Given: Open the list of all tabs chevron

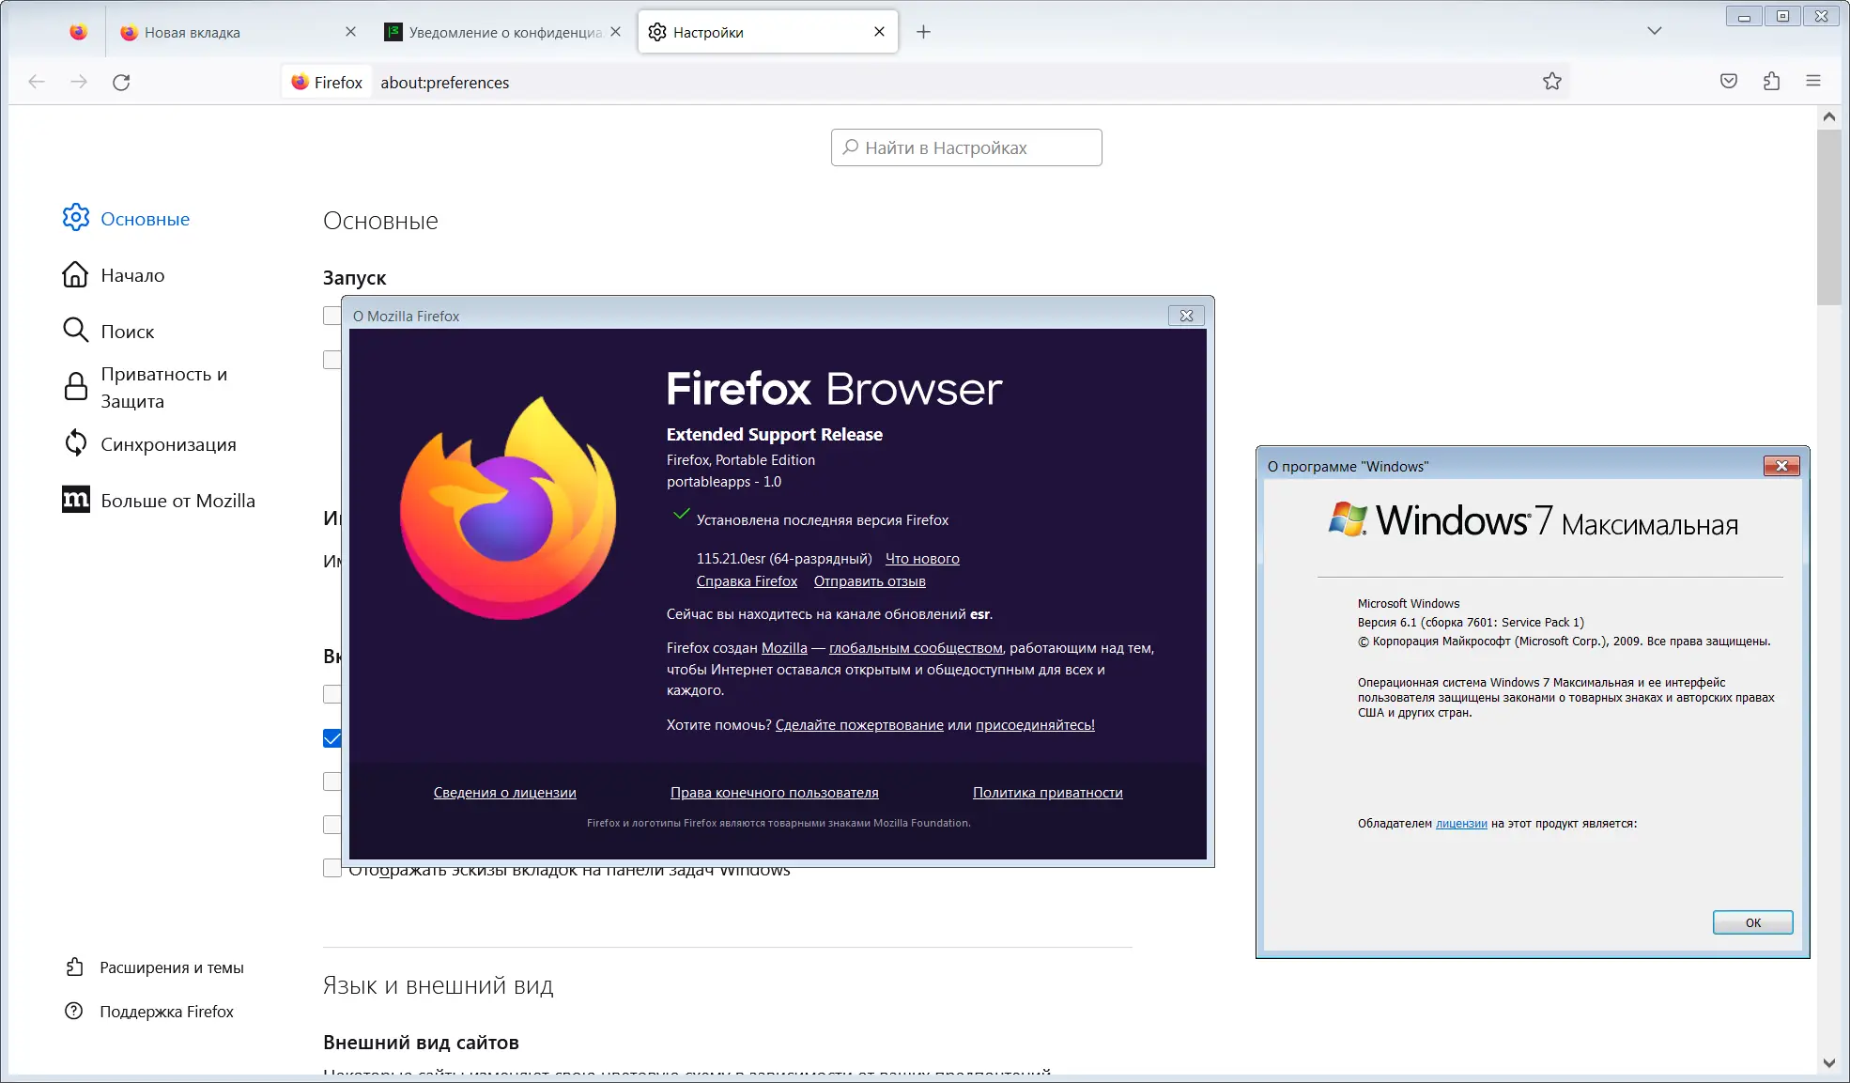Looking at the screenshot, I should click(x=1653, y=31).
